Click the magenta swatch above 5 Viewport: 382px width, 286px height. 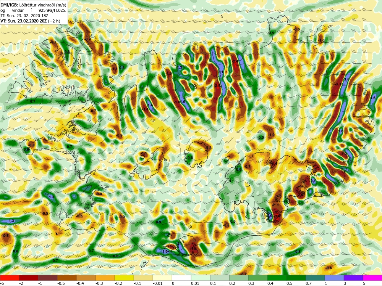coord(372,278)
